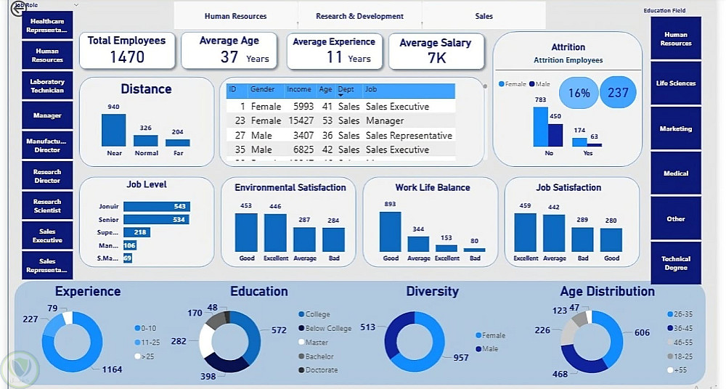Image resolution: width=726 pixels, height=389 pixels.
Task: Click Excellent bar in Environmental Satisfaction
Action: [x=275, y=233]
